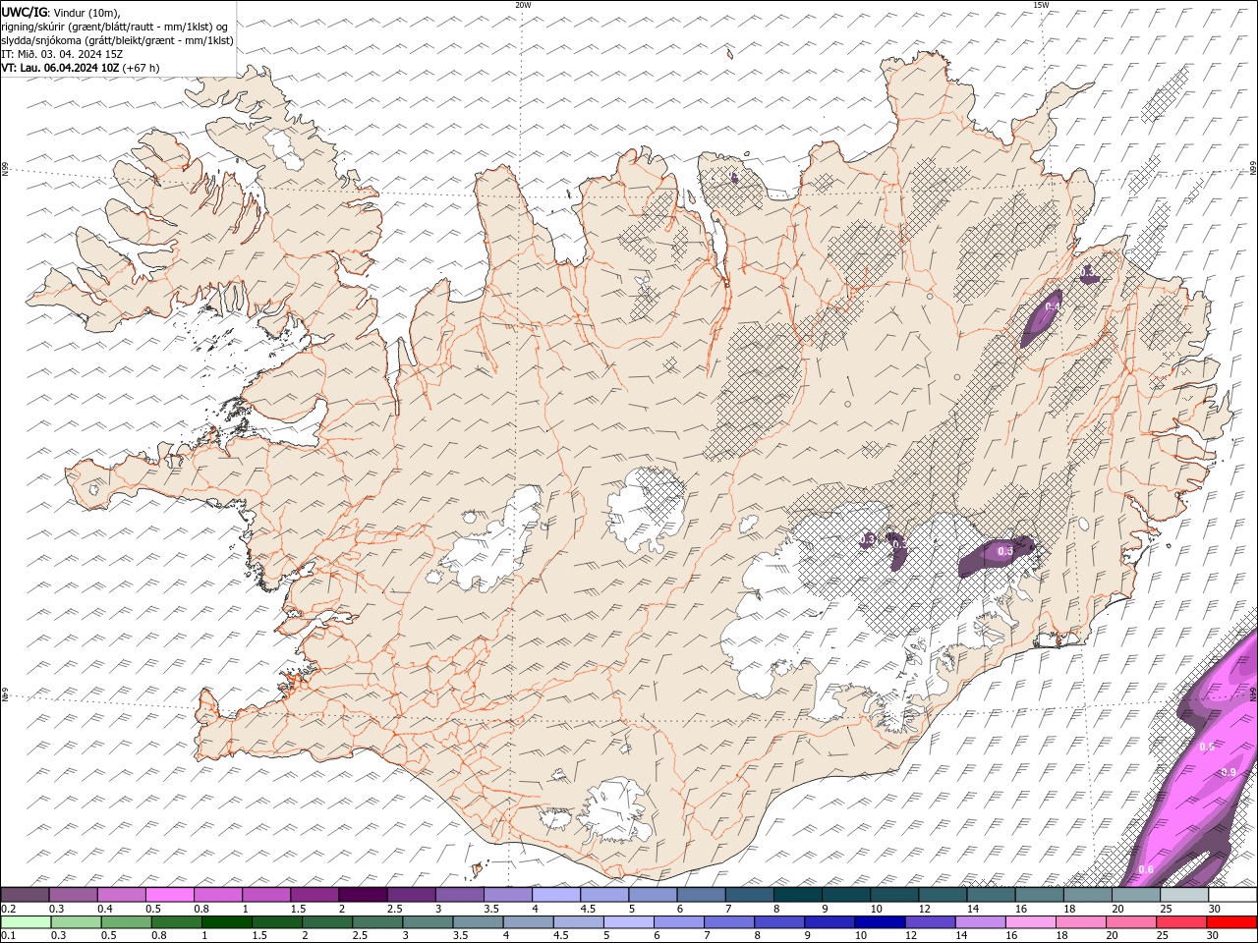Click the light pink swatch at 16, lower scale
The width and height of the screenshot is (1258, 943).
[x=1029, y=922]
